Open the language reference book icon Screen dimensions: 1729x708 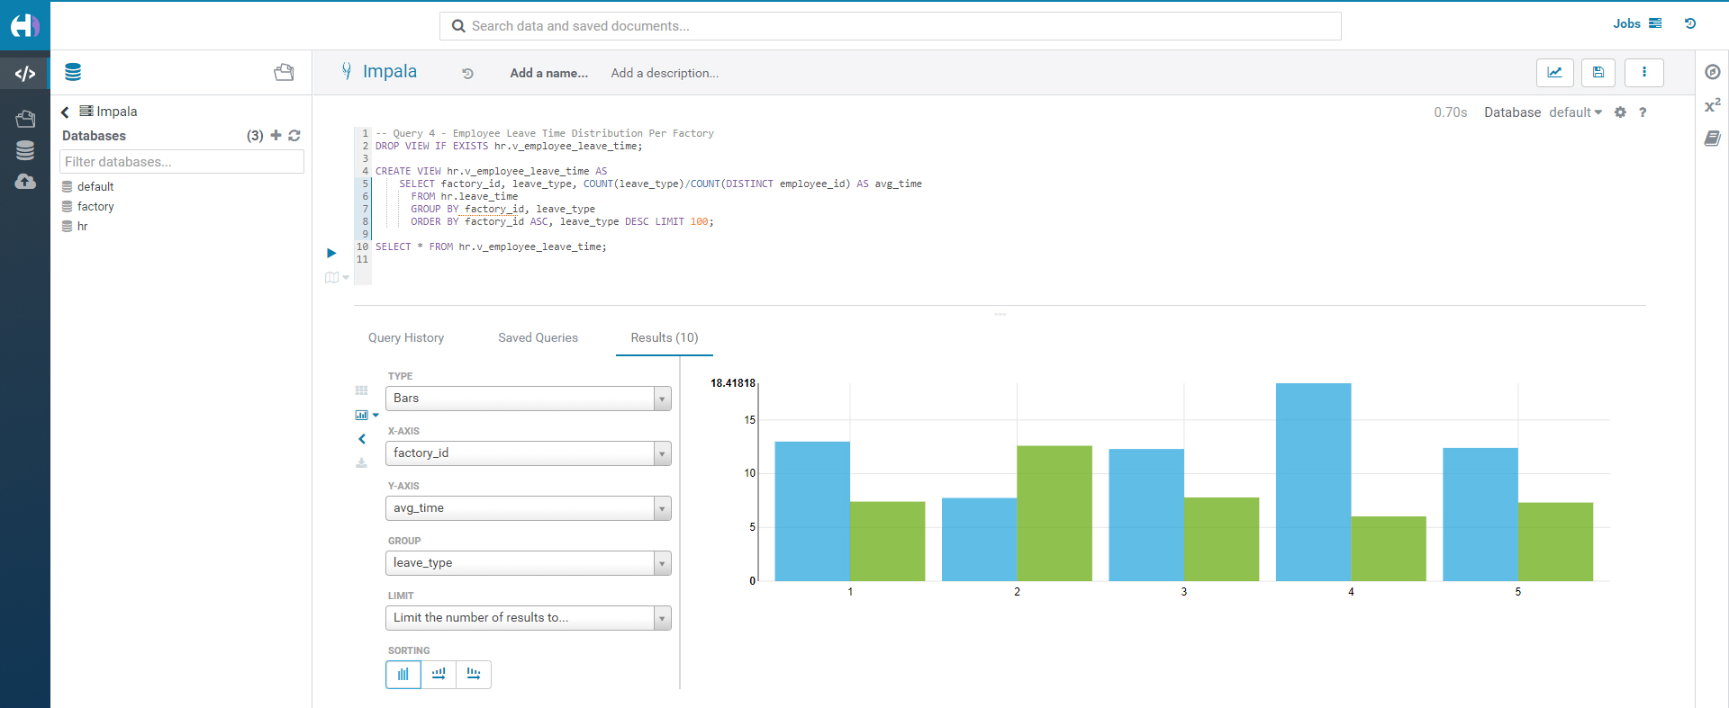1713,138
